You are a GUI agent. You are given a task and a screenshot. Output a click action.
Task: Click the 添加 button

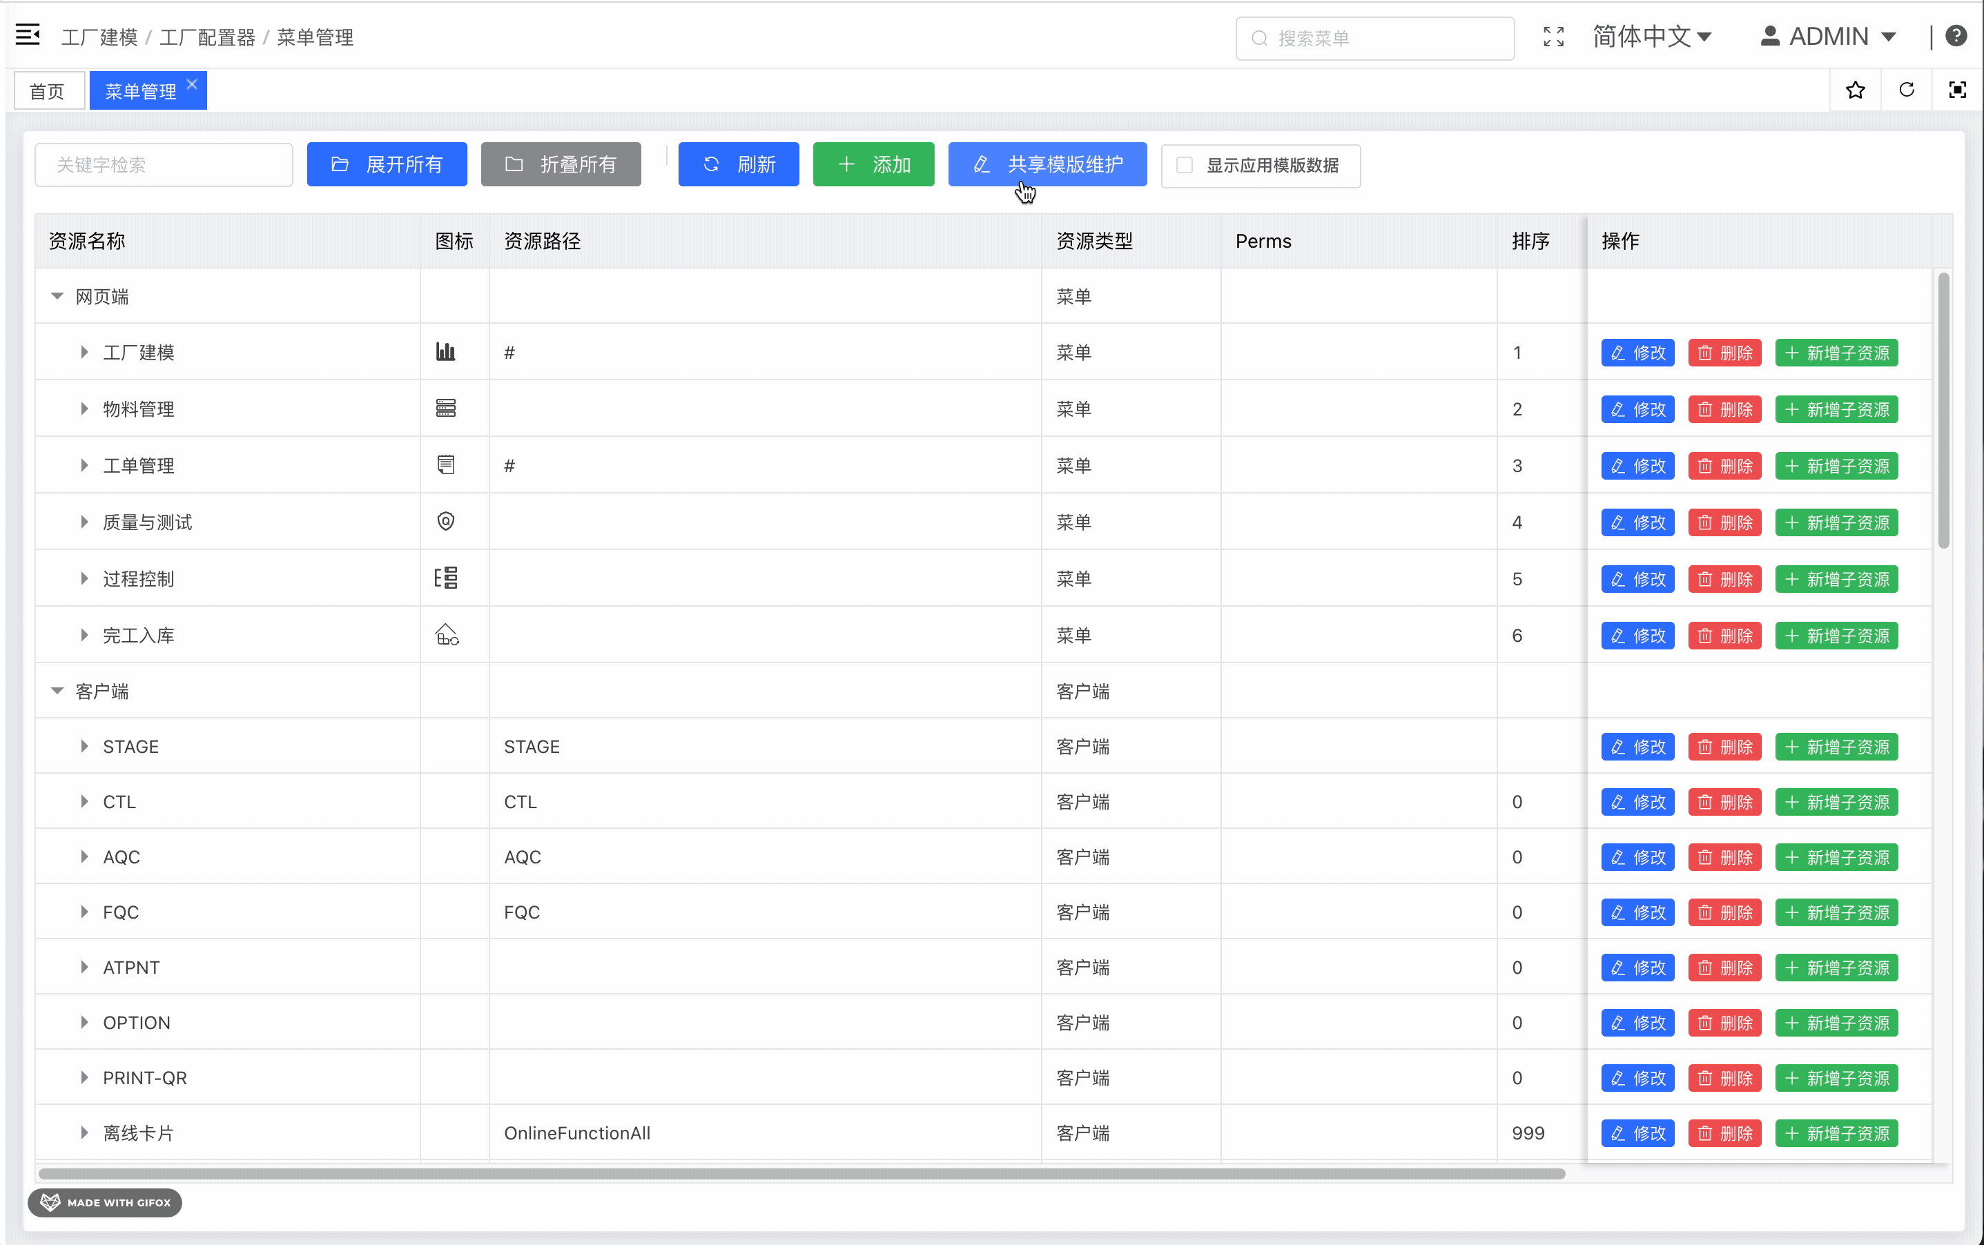point(872,164)
